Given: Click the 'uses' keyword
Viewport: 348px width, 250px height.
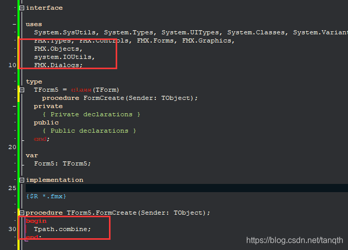Looking at the screenshot, I should coord(34,24).
